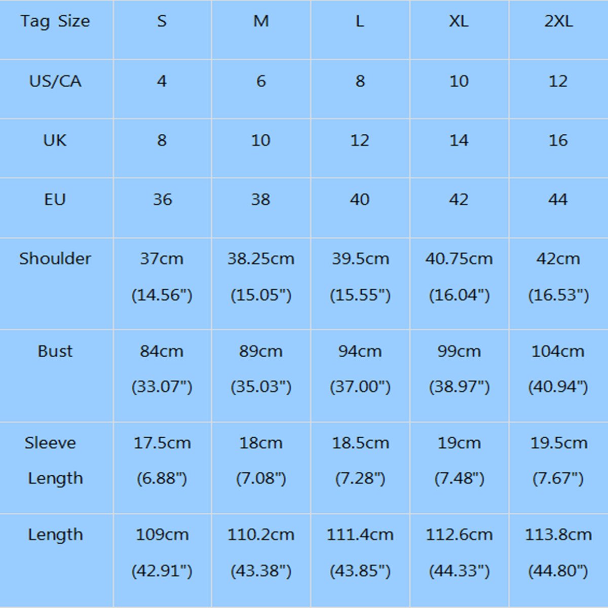Select the EU size 36 cell

pyautogui.click(x=162, y=200)
